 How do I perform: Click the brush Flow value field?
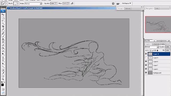click(x=65, y=3)
